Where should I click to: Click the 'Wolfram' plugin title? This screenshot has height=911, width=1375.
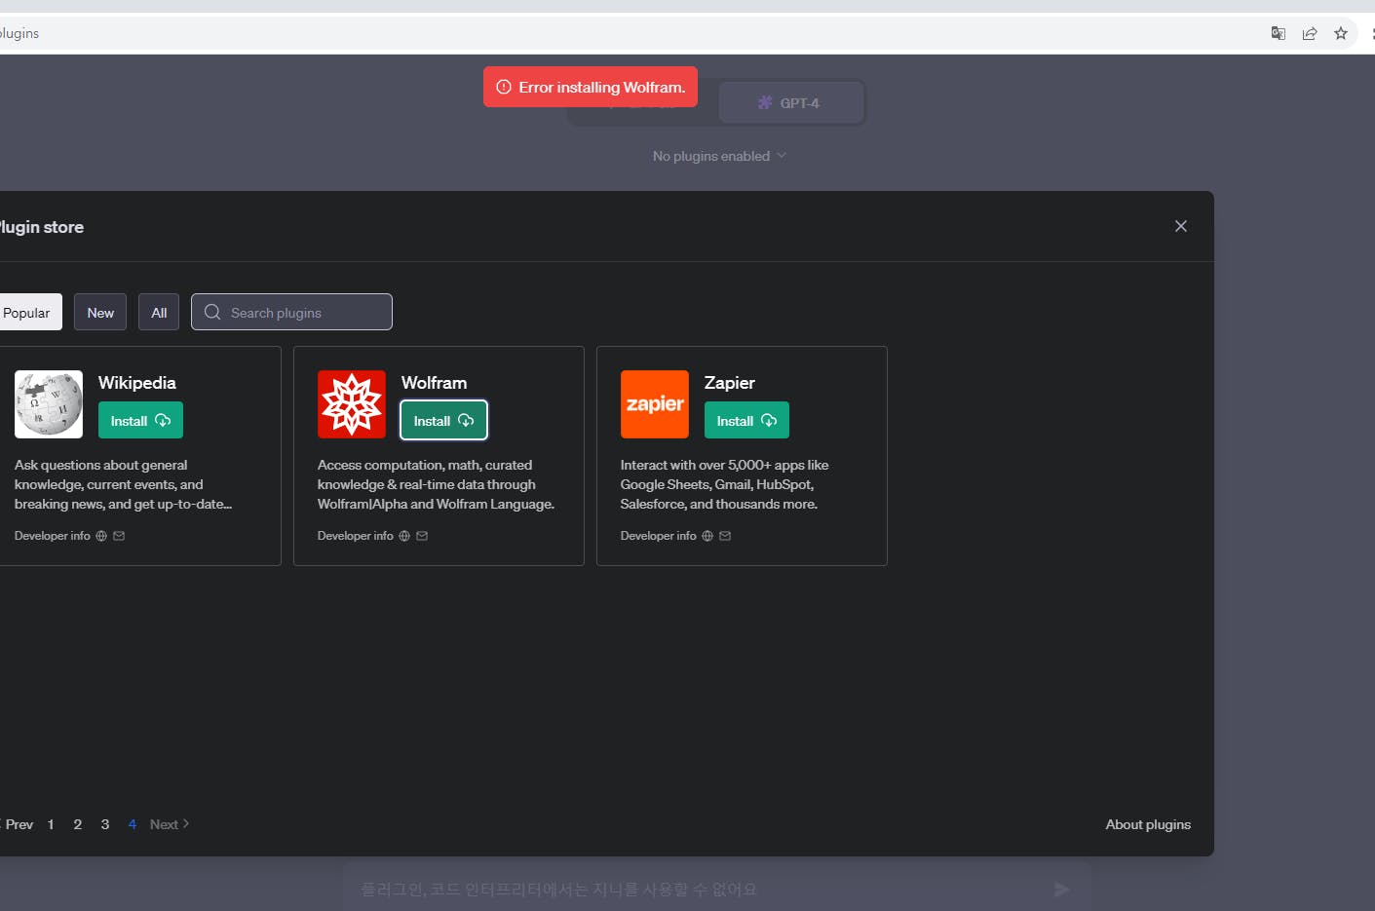tap(435, 383)
